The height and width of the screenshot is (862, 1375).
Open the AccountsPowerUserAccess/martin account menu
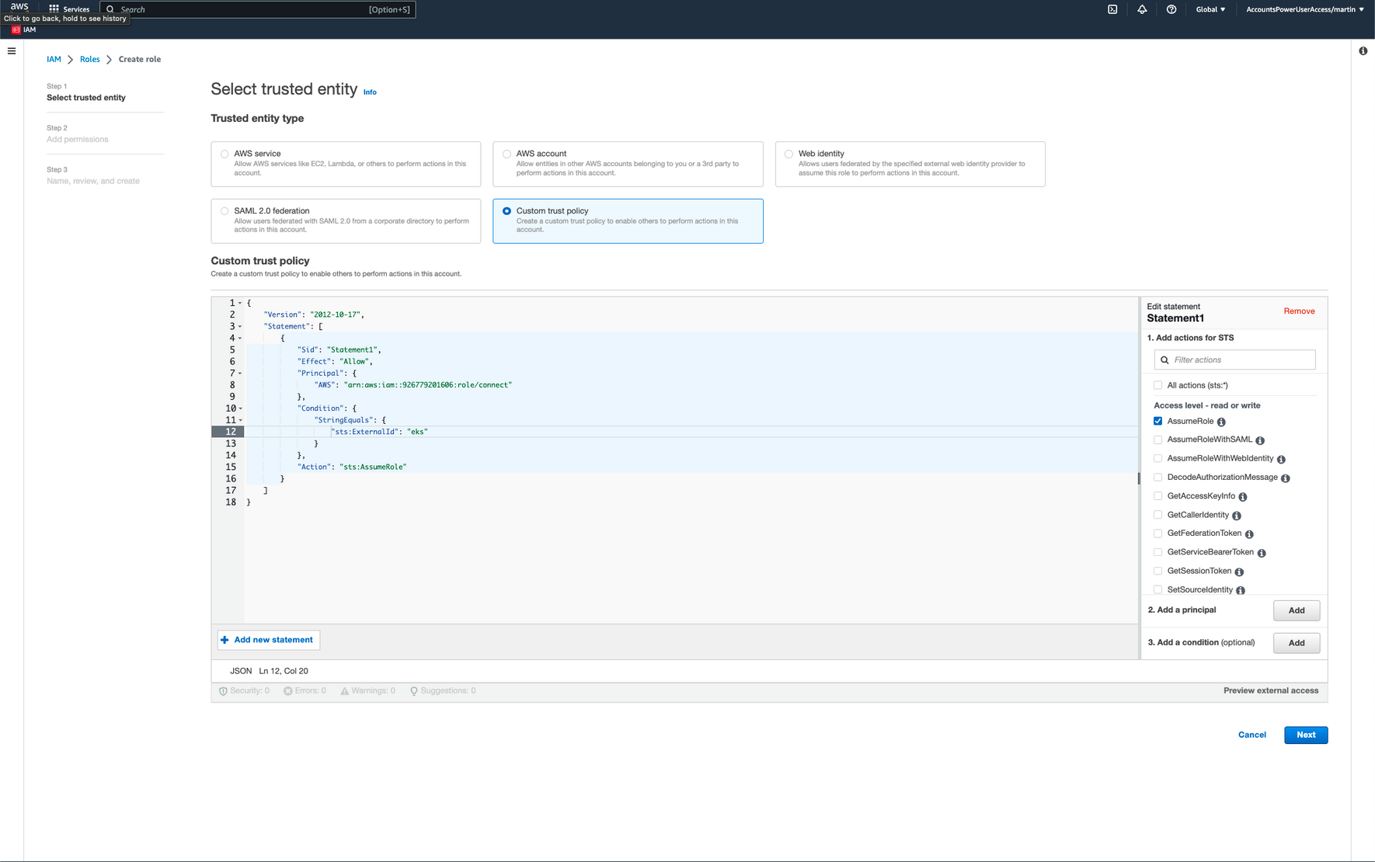coord(1304,9)
